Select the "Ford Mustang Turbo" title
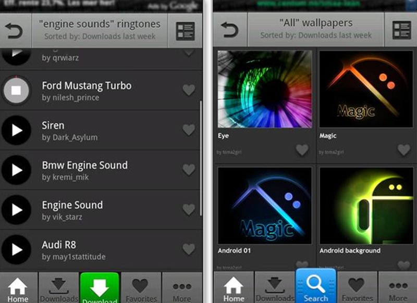 (x=87, y=86)
